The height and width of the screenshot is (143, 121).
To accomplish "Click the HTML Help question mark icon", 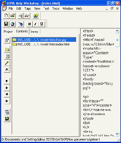I will pos(36,16).
